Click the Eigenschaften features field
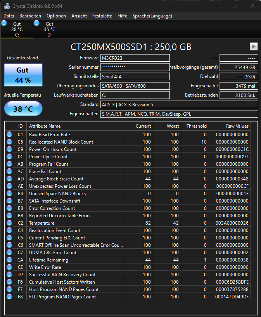Screen dimensions: 261x317 179,114
